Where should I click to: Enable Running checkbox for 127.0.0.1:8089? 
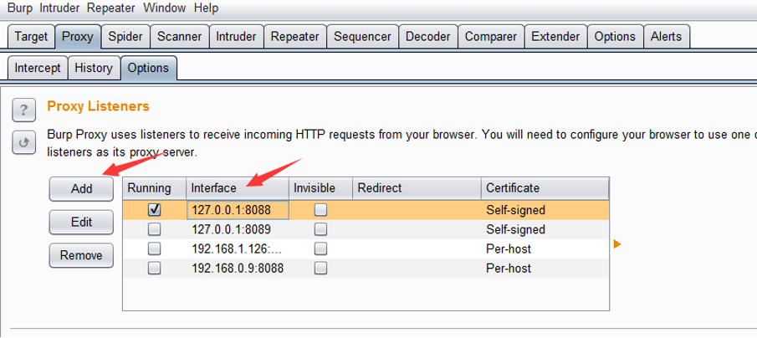click(155, 229)
